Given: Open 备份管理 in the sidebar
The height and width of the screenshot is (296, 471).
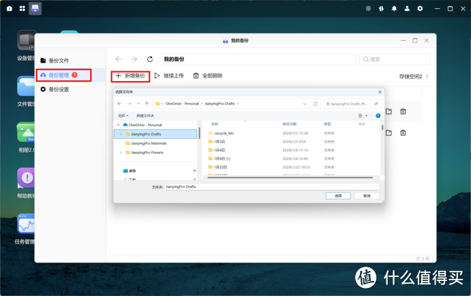Looking at the screenshot, I should (63, 74).
